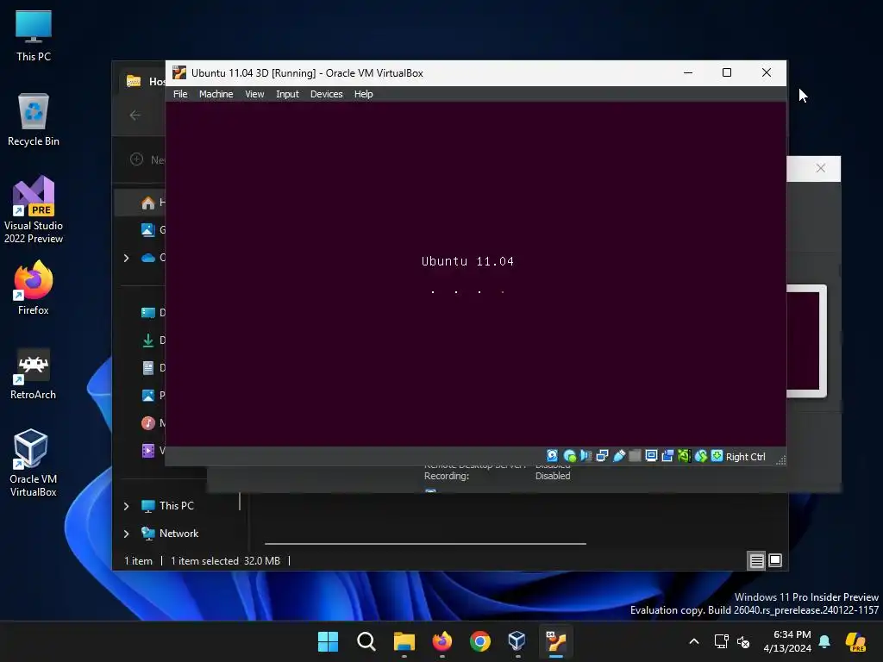Viewport: 883px width, 662px height.
Task: Open VirtualBox Manager from taskbar
Action: tap(517, 641)
